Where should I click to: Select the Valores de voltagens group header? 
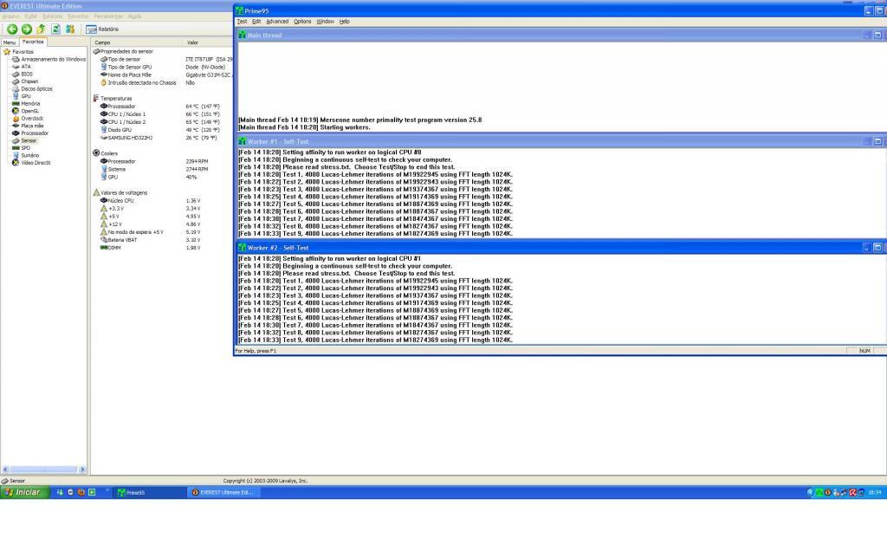point(120,192)
